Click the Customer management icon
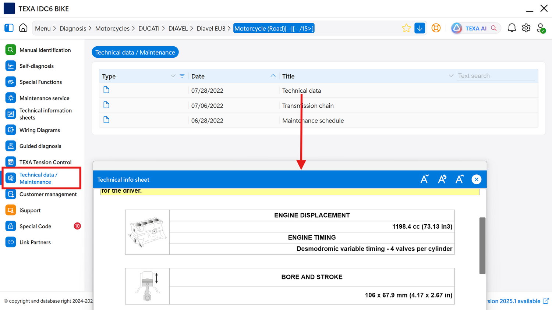Viewport: 552px width, 310px height. tap(11, 194)
